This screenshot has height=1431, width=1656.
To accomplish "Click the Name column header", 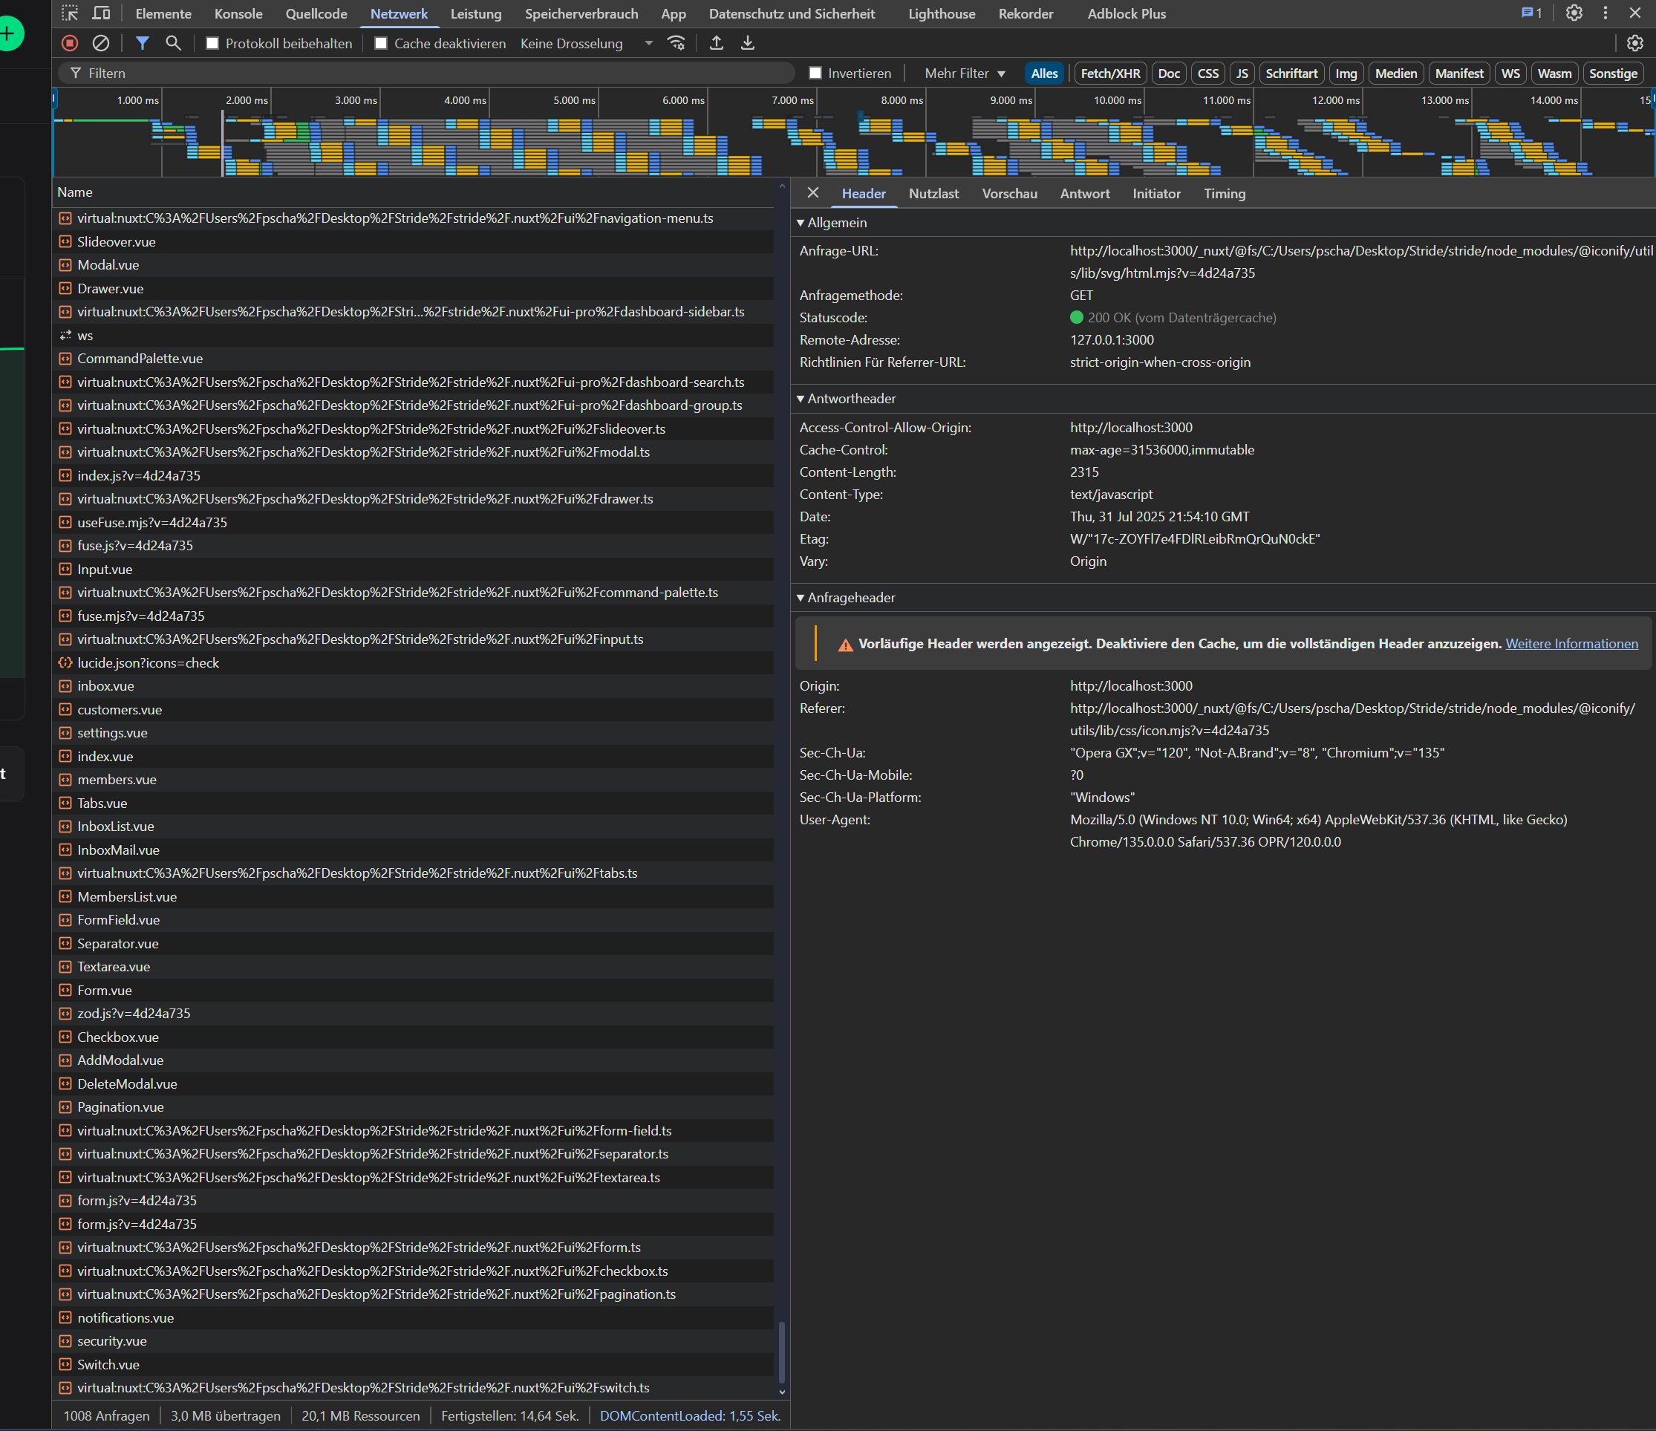I will coord(413,192).
